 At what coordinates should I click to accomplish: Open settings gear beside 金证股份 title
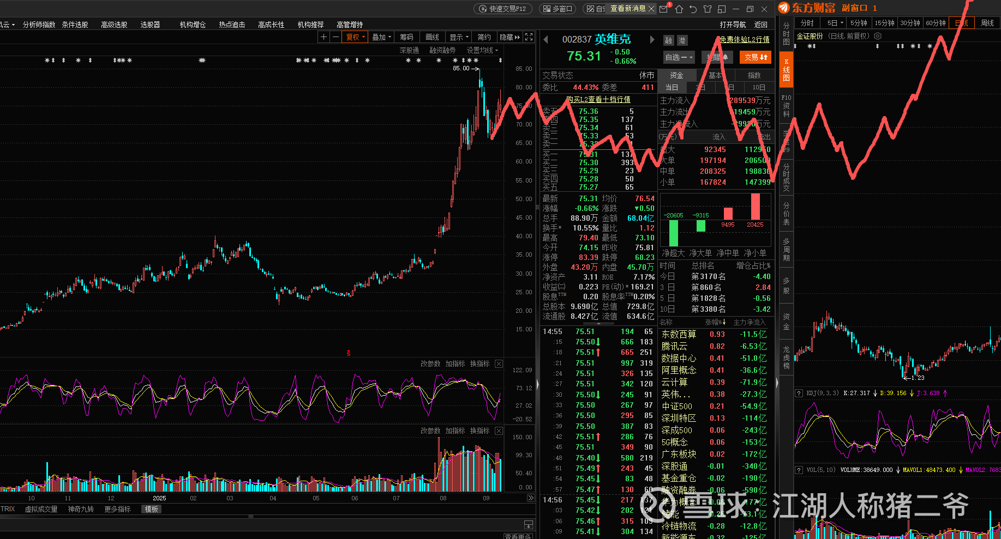tap(878, 36)
